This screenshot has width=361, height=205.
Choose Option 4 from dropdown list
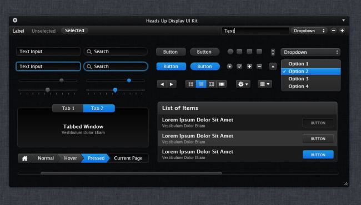311,86
